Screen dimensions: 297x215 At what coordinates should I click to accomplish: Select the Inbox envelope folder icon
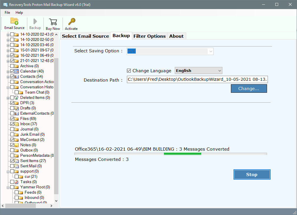pos(16,124)
